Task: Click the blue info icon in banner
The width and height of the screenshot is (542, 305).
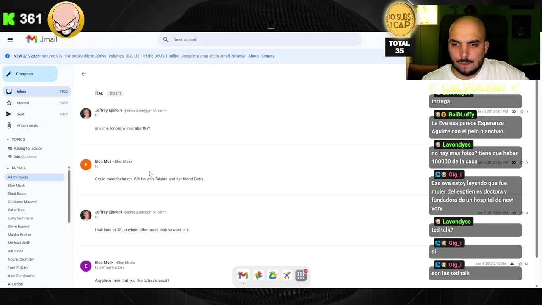Action: pos(7,56)
